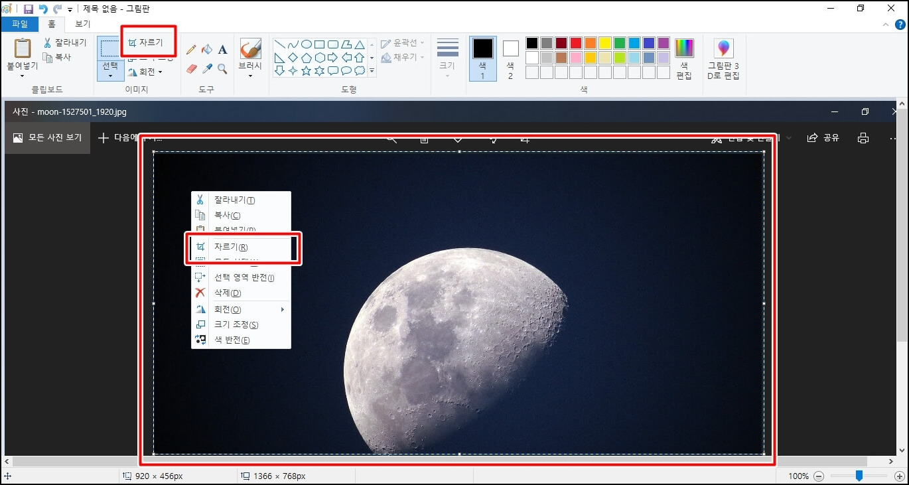Click the rectangular selection tool icon
Image resolution: width=909 pixels, height=485 pixels.
(x=110, y=48)
